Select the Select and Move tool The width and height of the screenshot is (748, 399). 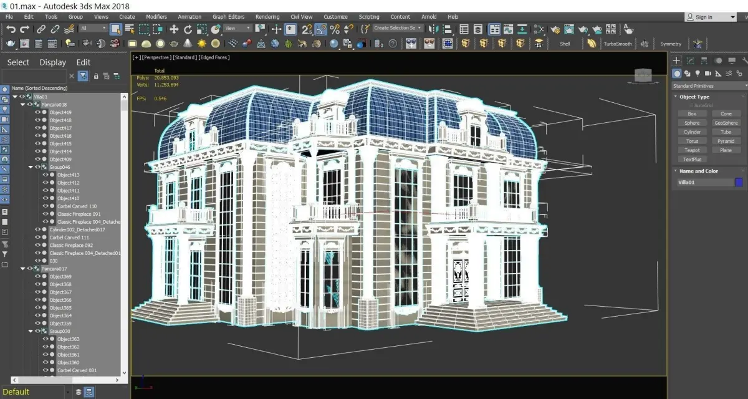174,29
